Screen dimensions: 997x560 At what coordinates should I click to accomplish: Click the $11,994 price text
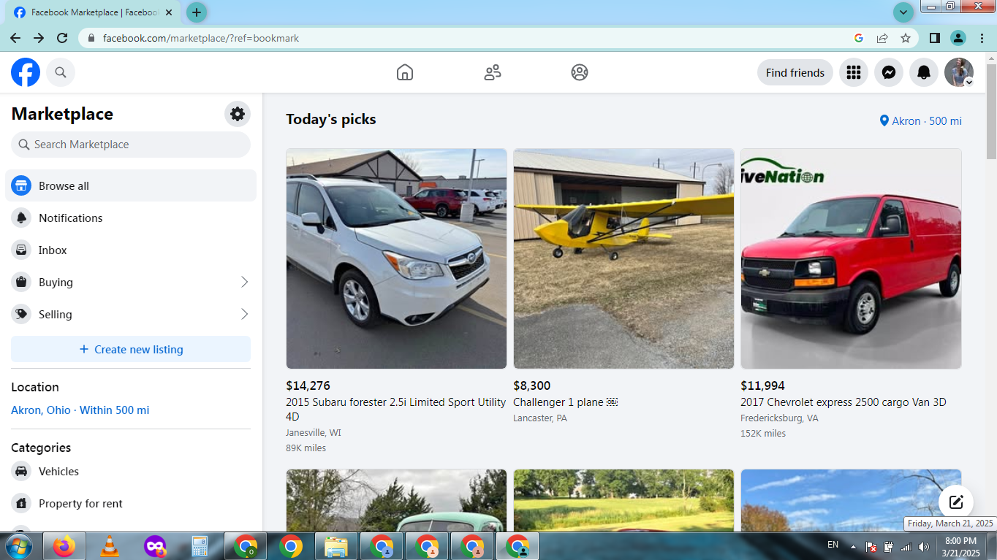762,386
